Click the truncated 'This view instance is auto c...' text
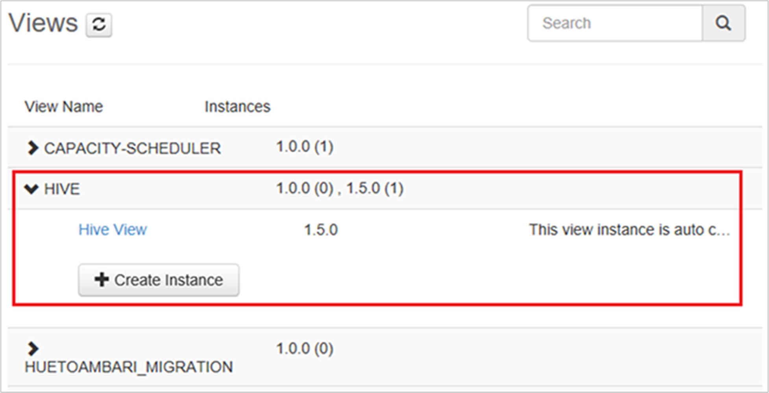The height and width of the screenshot is (393, 769). point(629,230)
